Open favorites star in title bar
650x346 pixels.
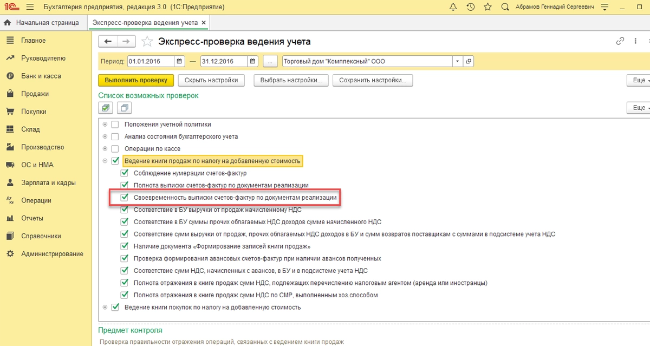click(x=487, y=7)
